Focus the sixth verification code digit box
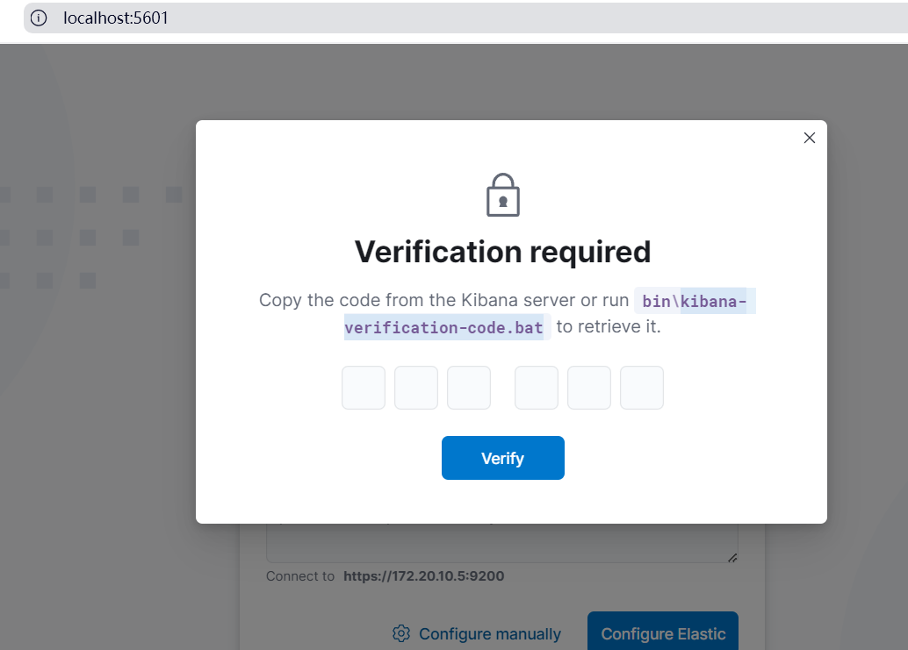908x650 pixels. pos(642,388)
